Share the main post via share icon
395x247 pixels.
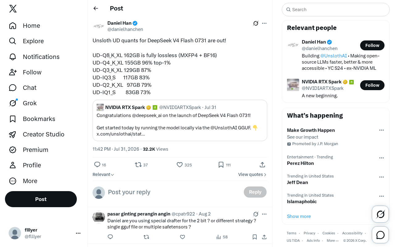pyautogui.click(x=262, y=165)
